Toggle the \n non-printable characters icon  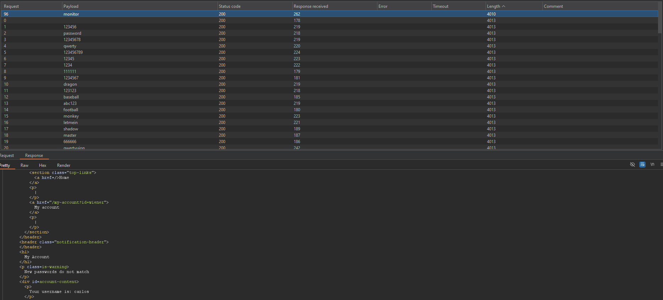pyautogui.click(x=652, y=164)
